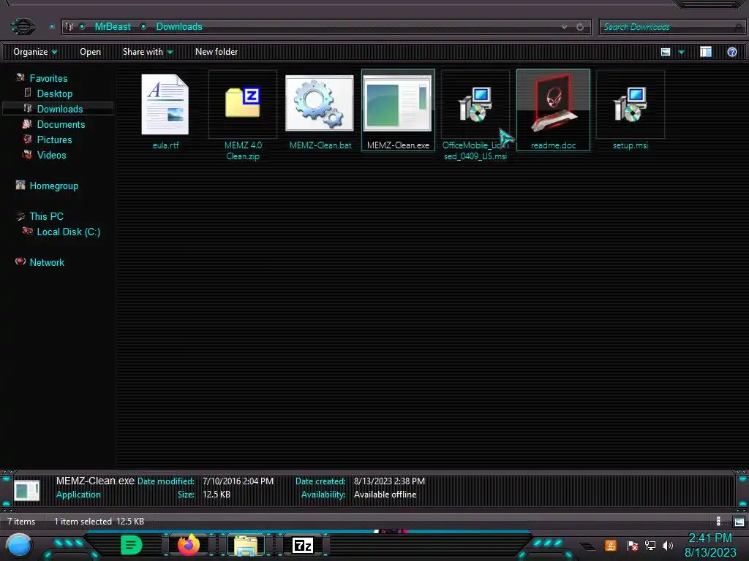Select the MEMZ 4.0 Clean.zip archive icon

[243, 102]
